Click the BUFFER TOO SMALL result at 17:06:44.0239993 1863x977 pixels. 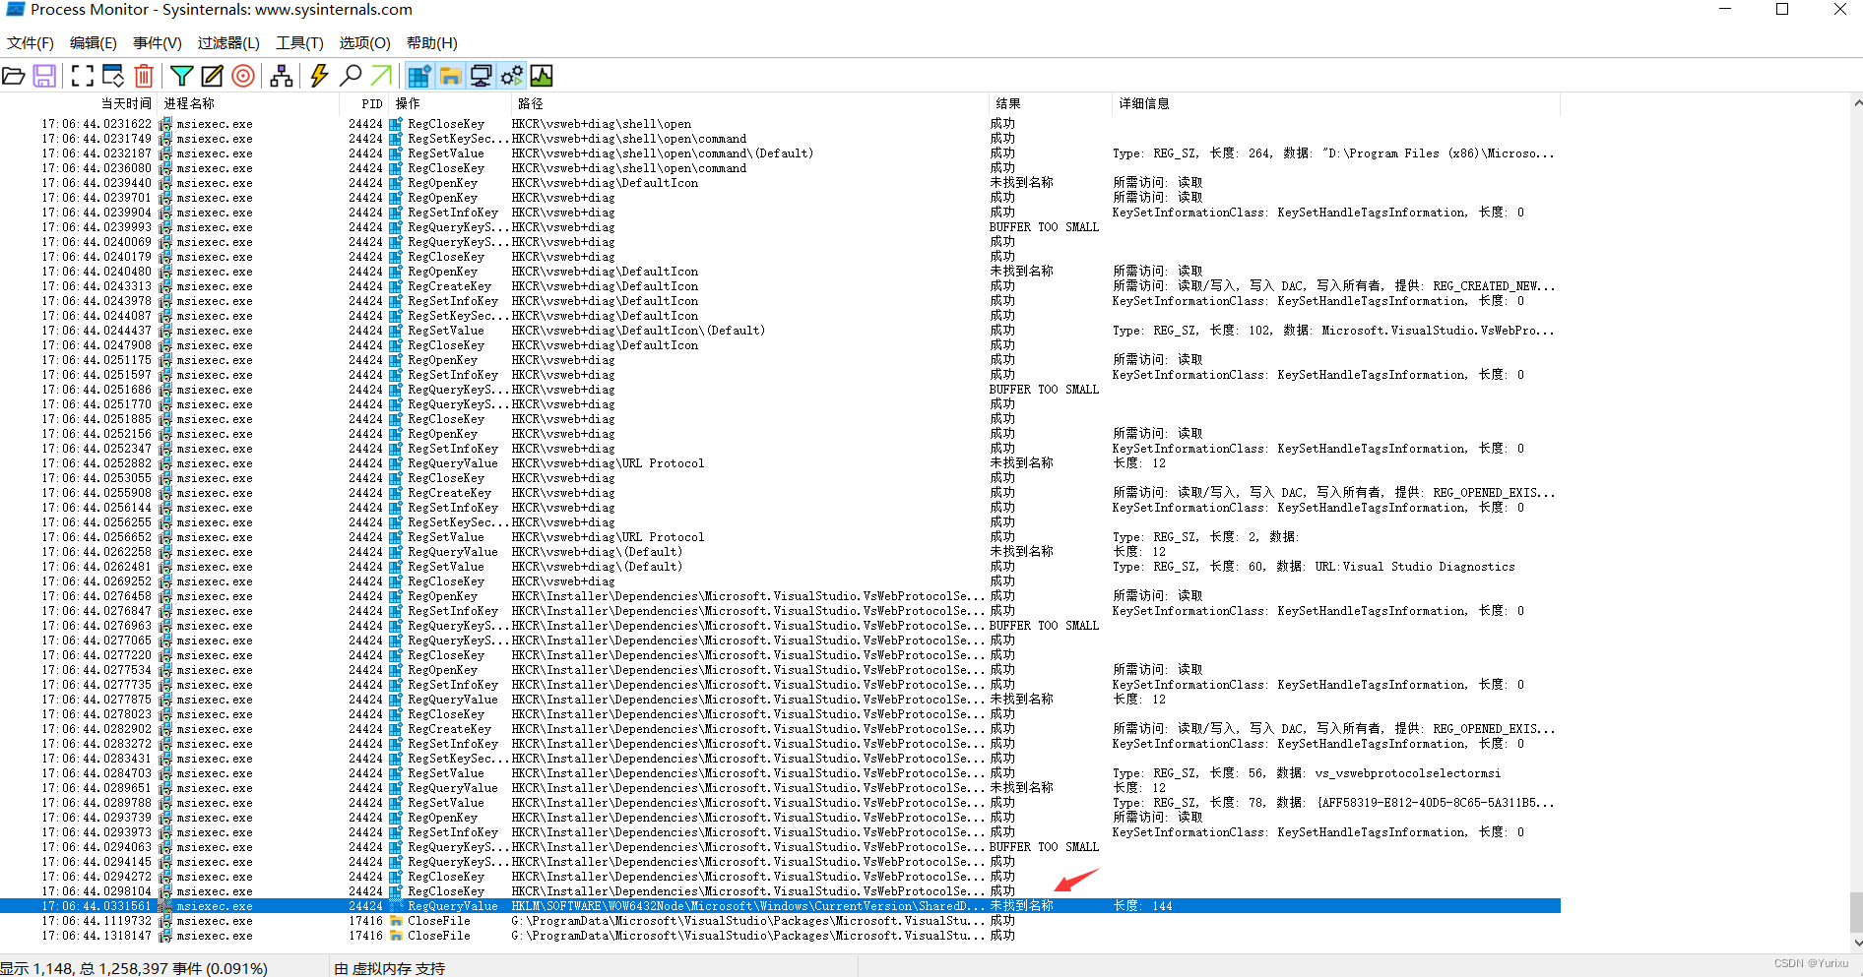1044,227
